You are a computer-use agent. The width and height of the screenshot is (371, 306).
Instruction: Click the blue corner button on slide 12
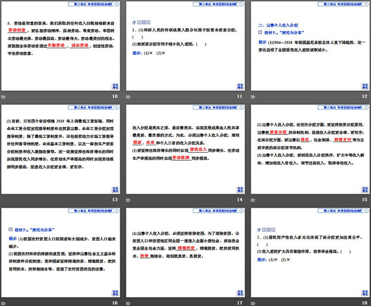coord(365,86)
